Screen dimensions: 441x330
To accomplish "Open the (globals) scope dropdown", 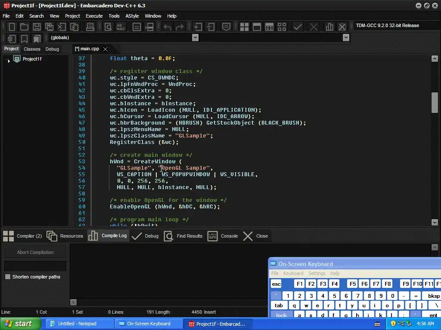I will 195,38.
